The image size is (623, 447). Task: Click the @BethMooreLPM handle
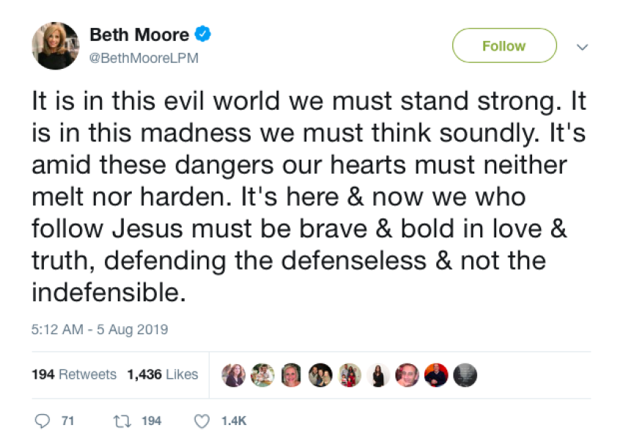pos(144,57)
